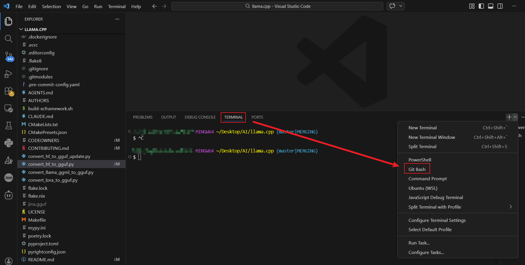Switch to the OUTPUT tab
Viewport: 525px width, 265px height.
(169, 117)
